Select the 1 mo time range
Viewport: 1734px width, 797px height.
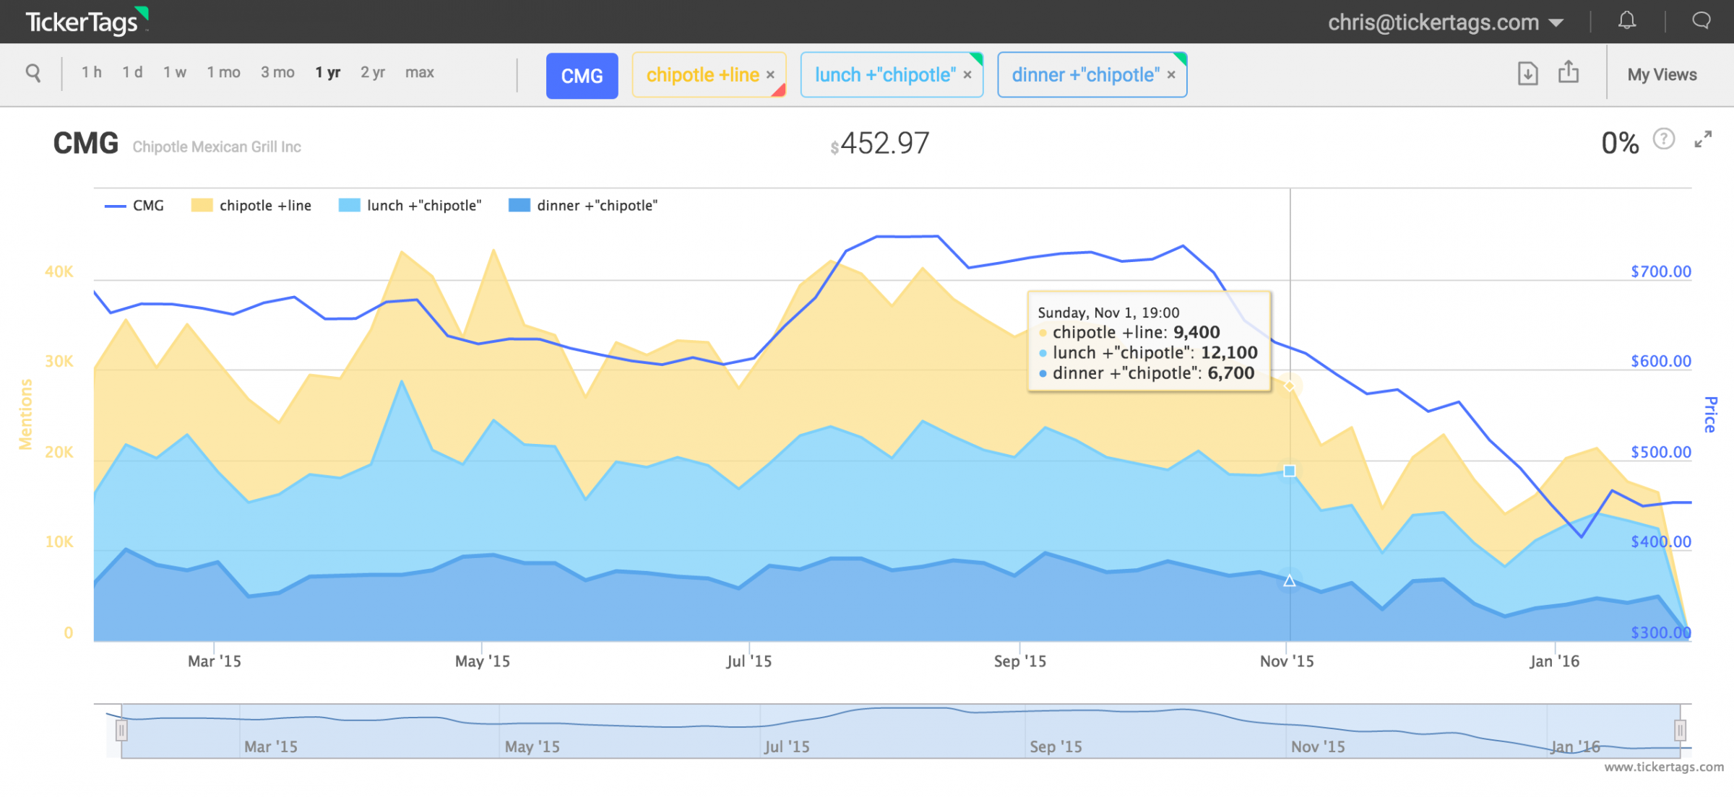(223, 72)
